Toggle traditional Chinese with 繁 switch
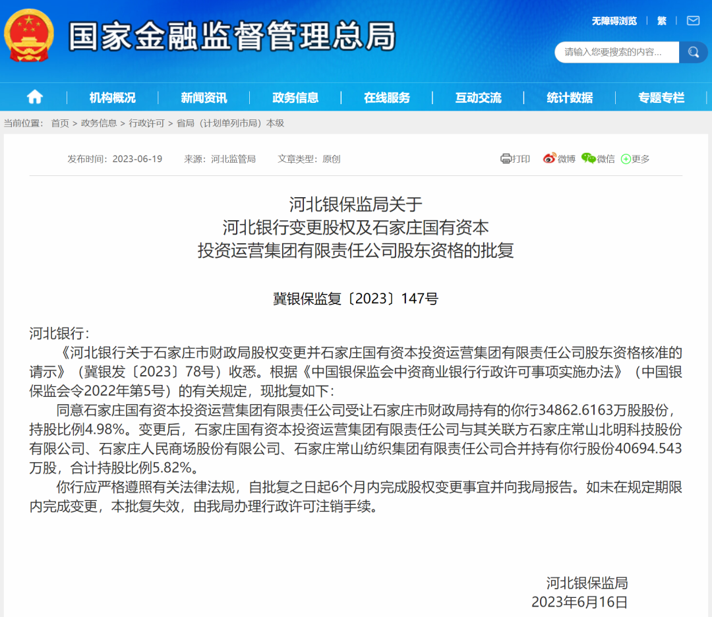This screenshot has width=712, height=617. (661, 20)
